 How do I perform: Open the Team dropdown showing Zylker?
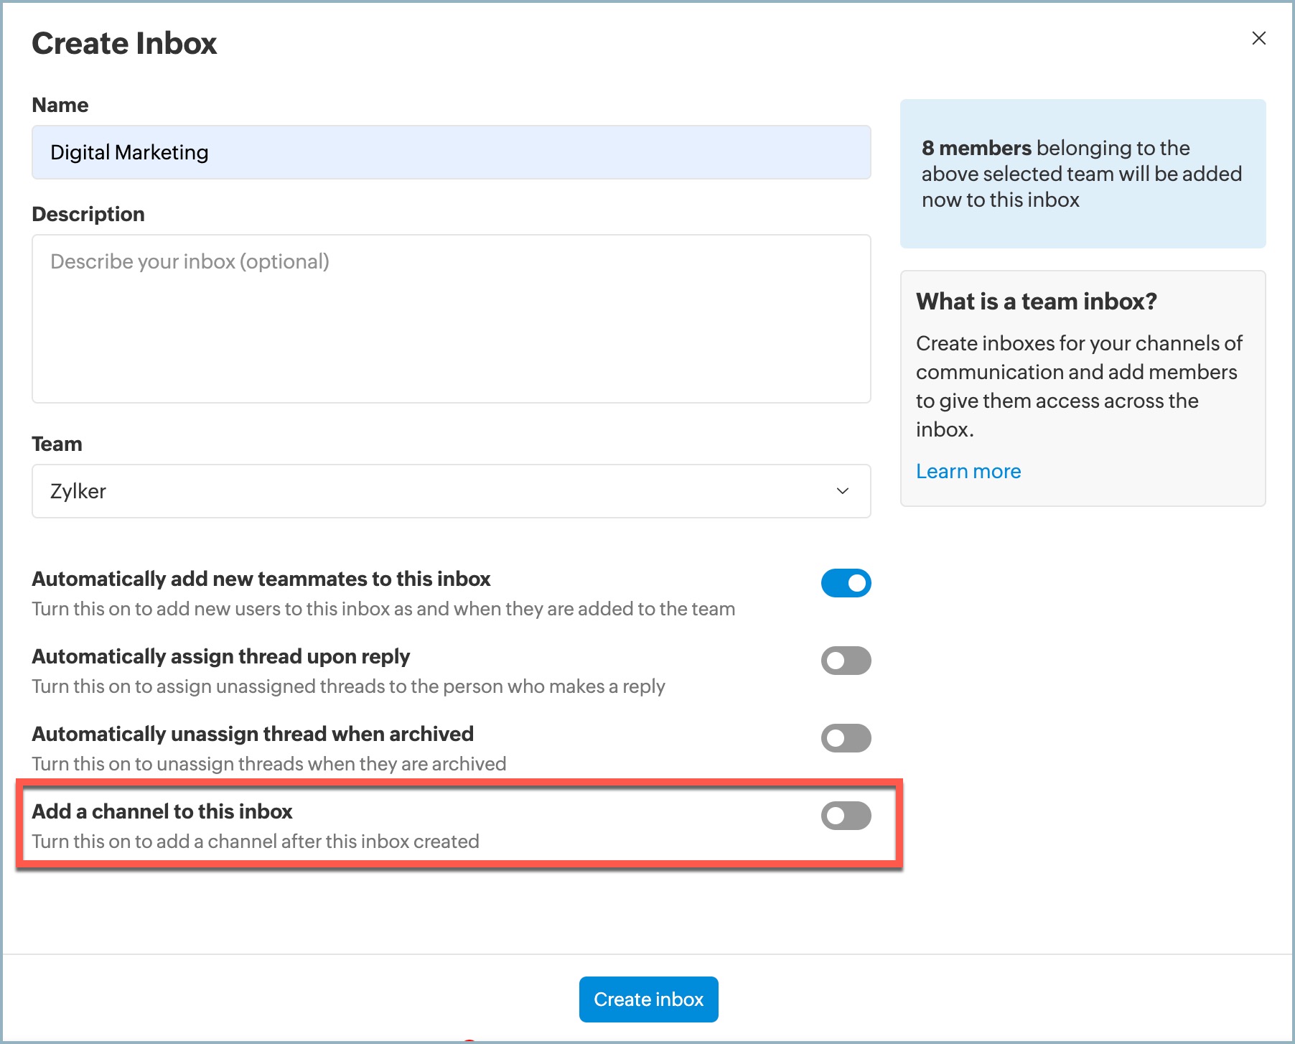click(x=451, y=491)
